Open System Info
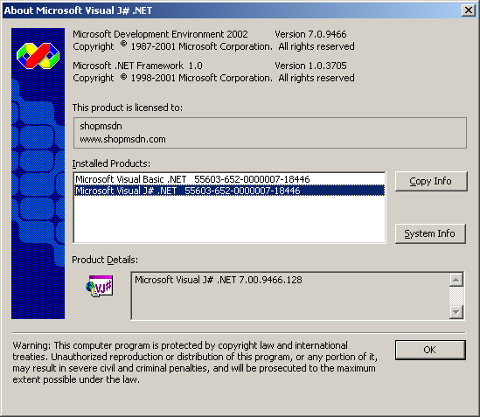 point(430,233)
